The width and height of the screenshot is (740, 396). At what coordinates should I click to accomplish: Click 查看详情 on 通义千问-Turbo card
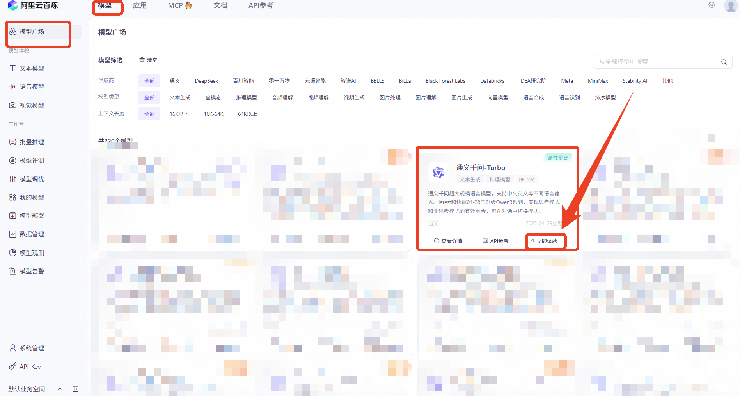(448, 241)
